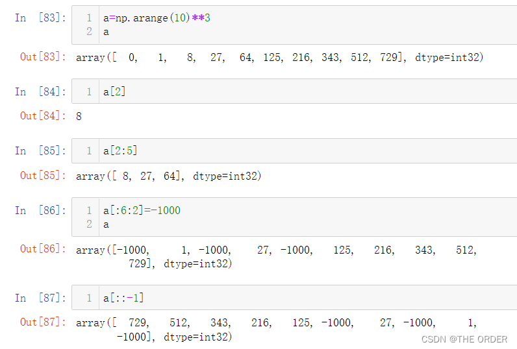Click value 512 in Out[86] output
The height and width of the screenshot is (349, 517).
click(464, 250)
